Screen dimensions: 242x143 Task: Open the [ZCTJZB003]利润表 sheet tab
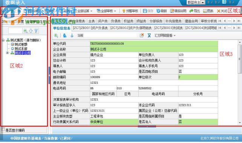(x=168, y=28)
